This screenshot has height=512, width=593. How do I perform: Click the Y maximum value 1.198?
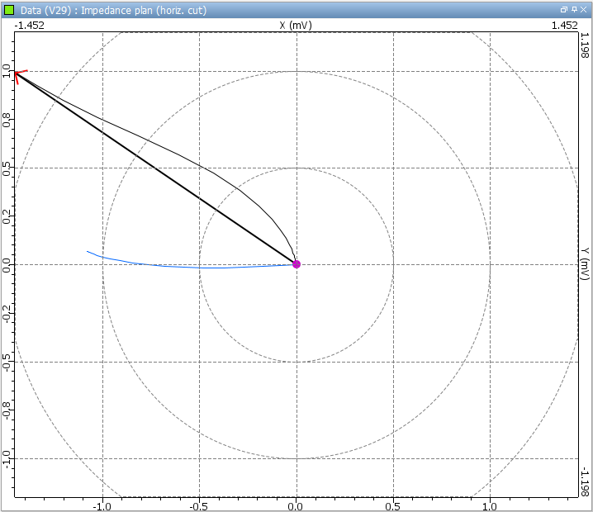(x=584, y=46)
